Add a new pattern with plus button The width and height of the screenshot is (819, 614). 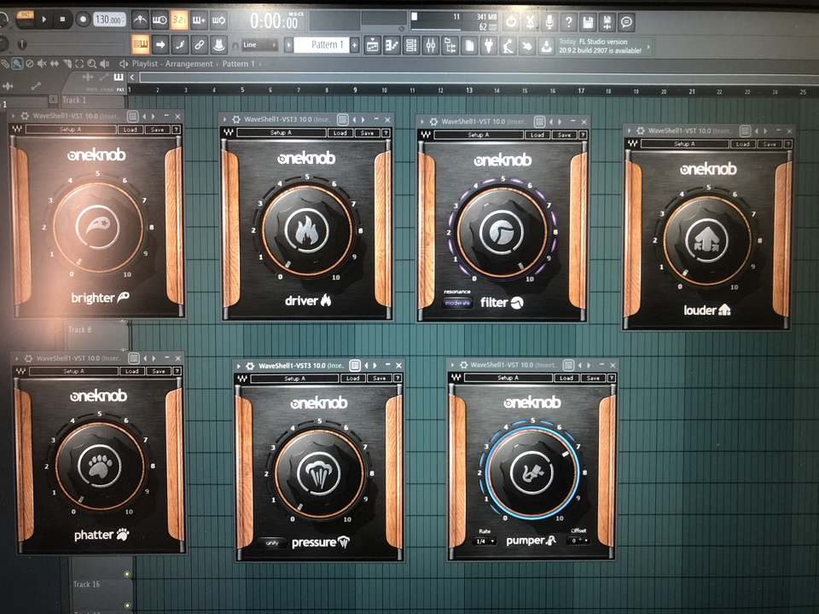pyautogui.click(x=355, y=45)
